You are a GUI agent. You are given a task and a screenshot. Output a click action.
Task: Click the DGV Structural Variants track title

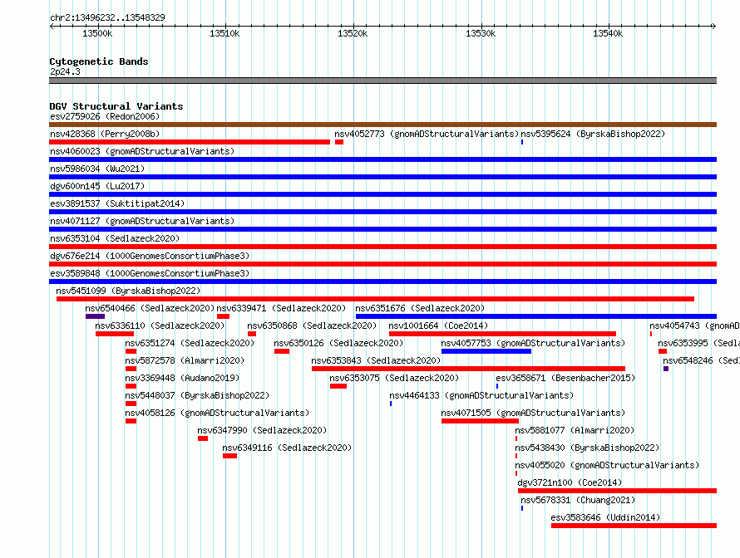pos(116,106)
